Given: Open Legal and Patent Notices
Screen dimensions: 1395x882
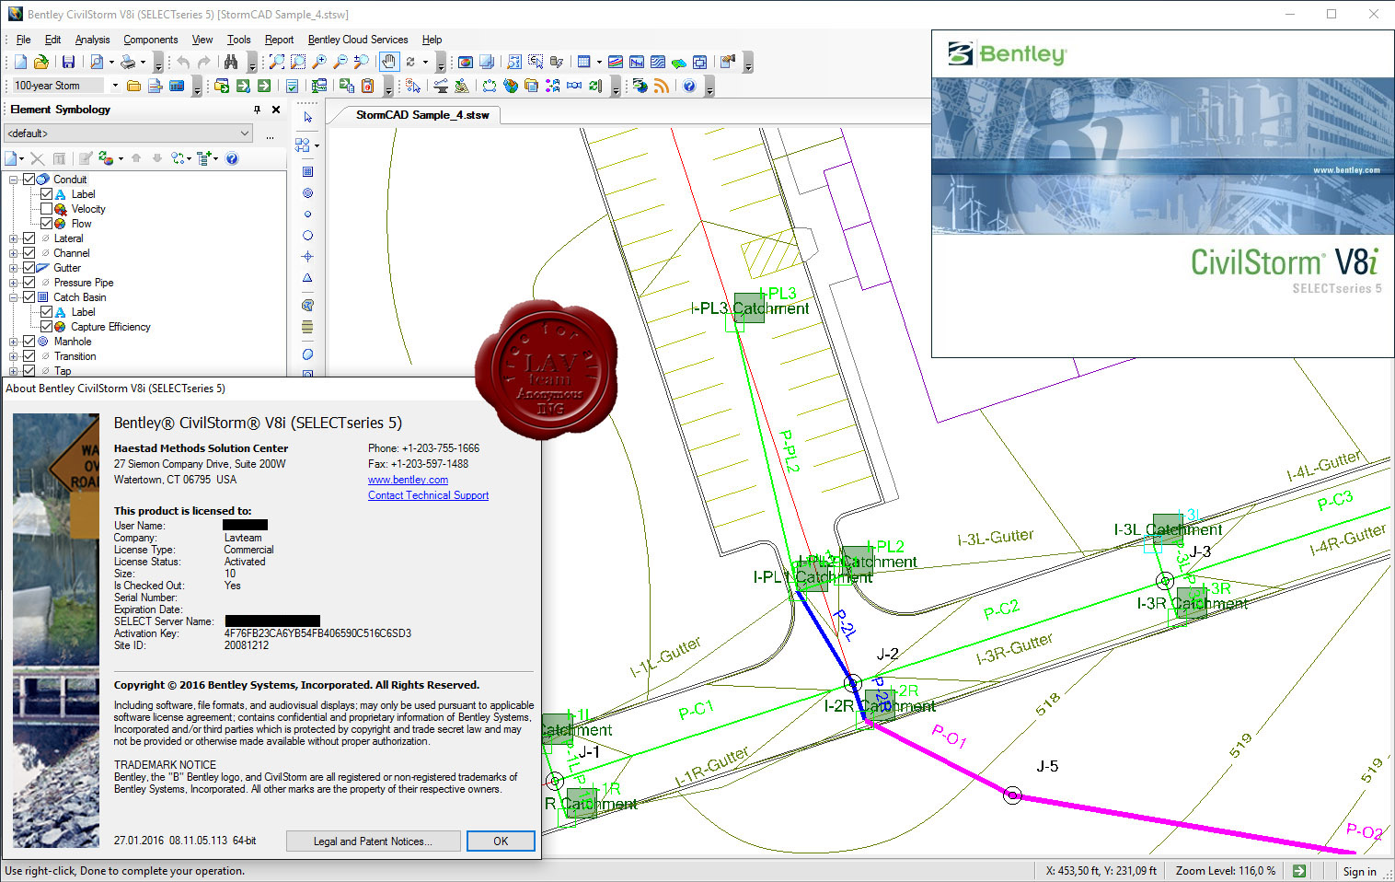Looking at the screenshot, I should (372, 841).
